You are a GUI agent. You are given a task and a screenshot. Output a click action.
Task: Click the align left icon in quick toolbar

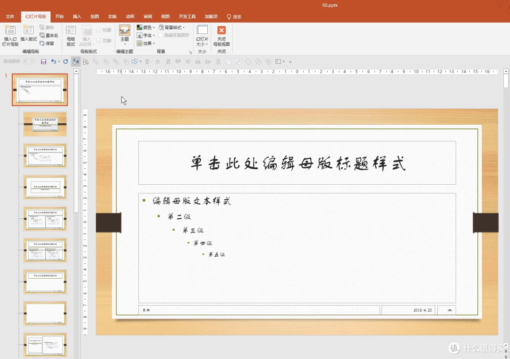pyautogui.click(x=148, y=61)
